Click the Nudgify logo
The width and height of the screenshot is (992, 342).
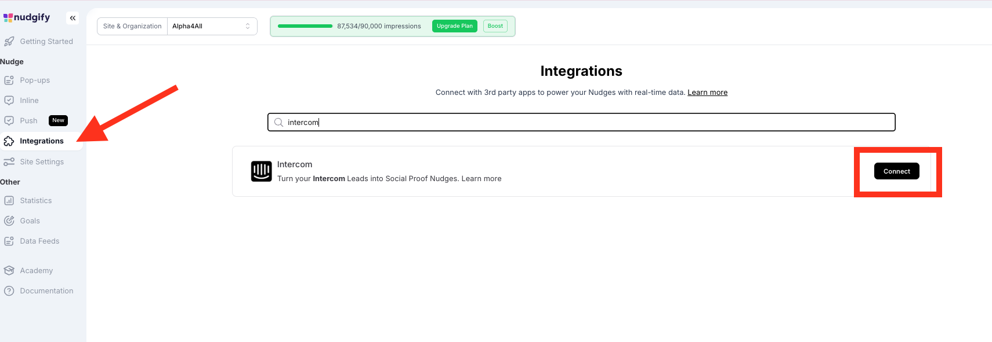point(27,17)
